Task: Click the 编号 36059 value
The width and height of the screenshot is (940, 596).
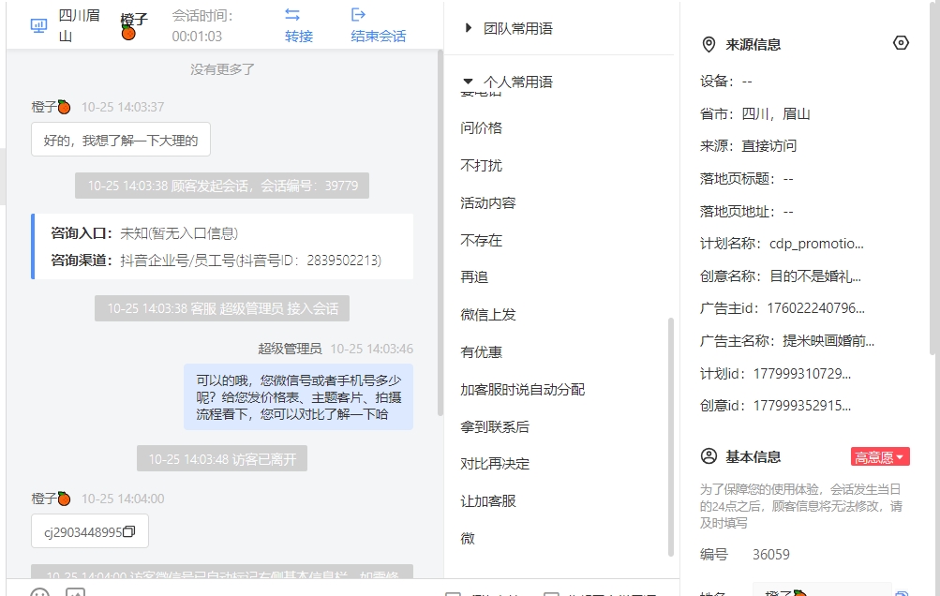Action: coord(771,555)
